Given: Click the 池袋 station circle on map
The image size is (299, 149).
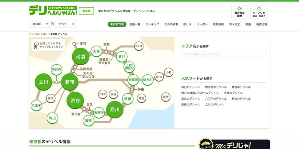Looking at the screenshot, I should click(x=80, y=57).
